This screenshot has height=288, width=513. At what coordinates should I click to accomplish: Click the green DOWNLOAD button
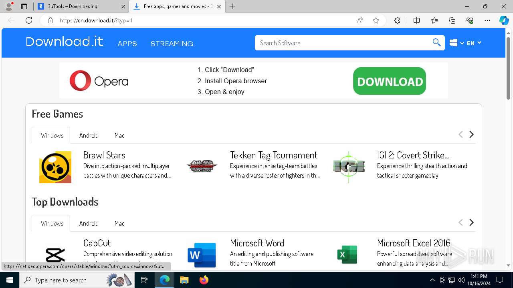[x=390, y=81]
